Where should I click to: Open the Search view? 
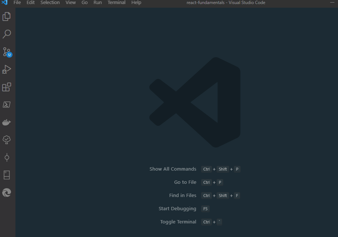[x=7, y=34]
